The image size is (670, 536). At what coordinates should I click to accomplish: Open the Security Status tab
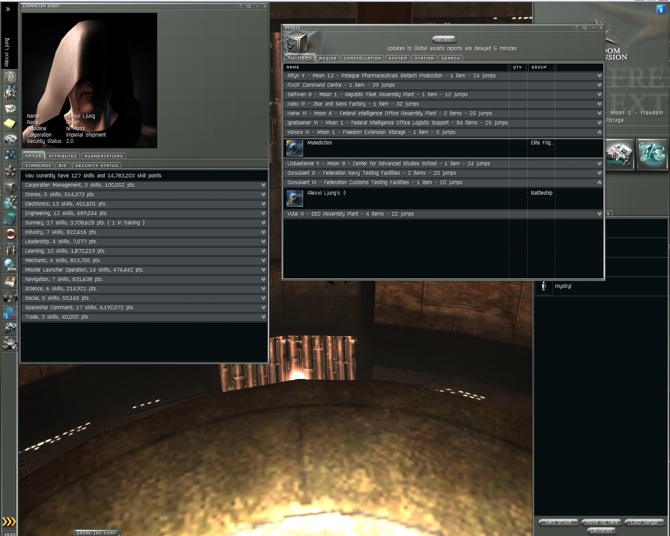97,165
